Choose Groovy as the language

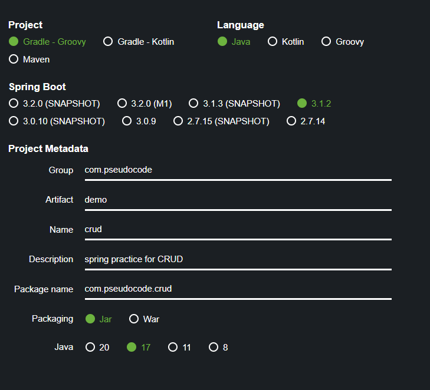pyautogui.click(x=343, y=42)
